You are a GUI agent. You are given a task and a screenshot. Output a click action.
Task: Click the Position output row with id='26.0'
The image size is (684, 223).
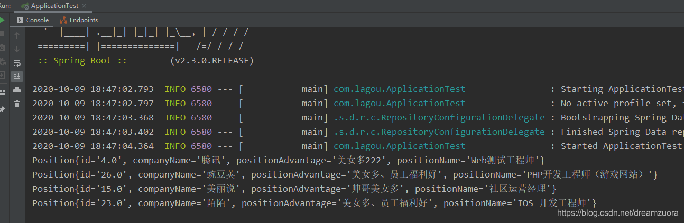pyautogui.click(x=345, y=174)
